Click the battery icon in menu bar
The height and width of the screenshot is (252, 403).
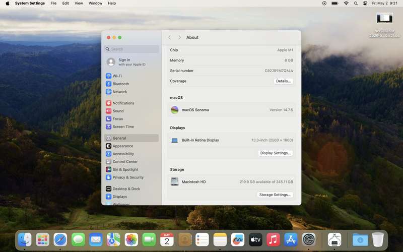[335, 4]
